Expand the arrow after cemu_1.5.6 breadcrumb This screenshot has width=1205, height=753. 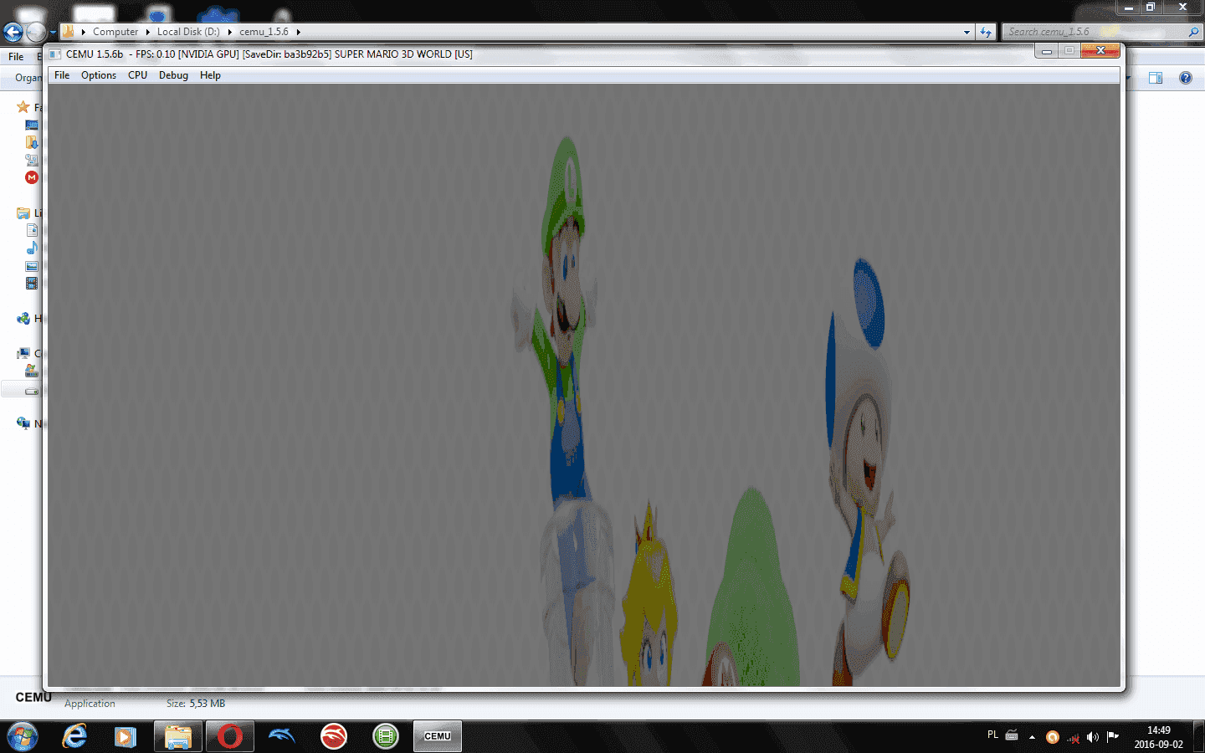(x=298, y=32)
